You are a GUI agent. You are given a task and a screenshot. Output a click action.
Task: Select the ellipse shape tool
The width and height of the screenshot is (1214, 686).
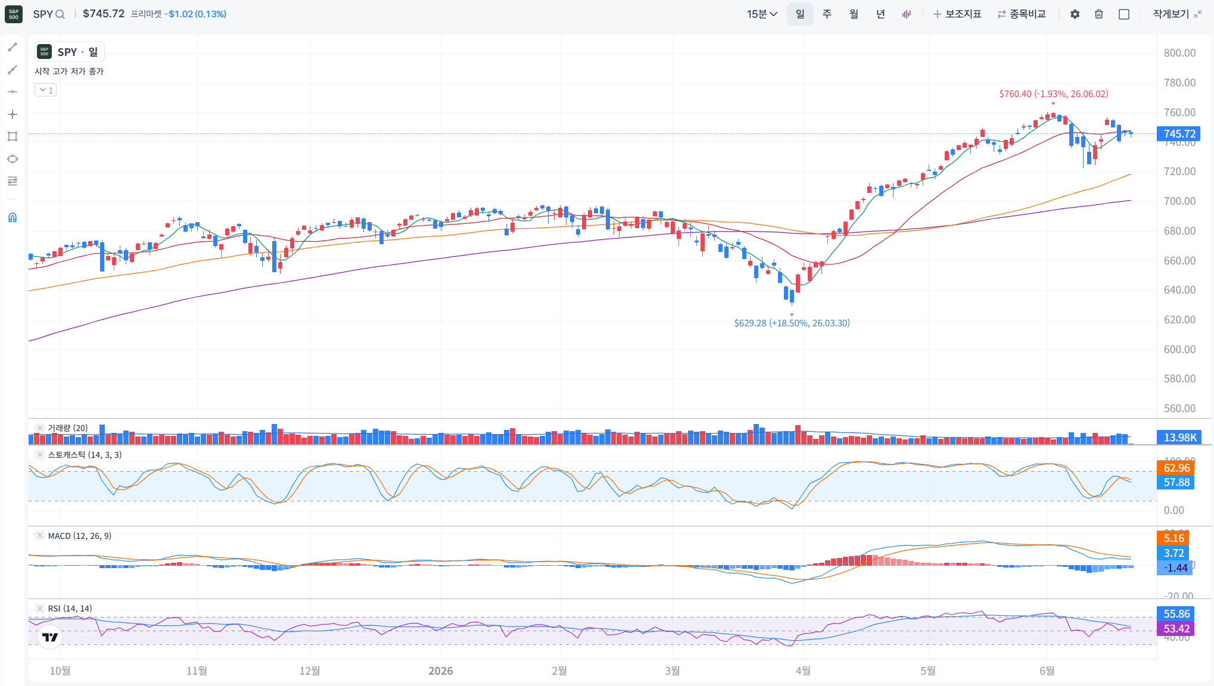[13, 159]
